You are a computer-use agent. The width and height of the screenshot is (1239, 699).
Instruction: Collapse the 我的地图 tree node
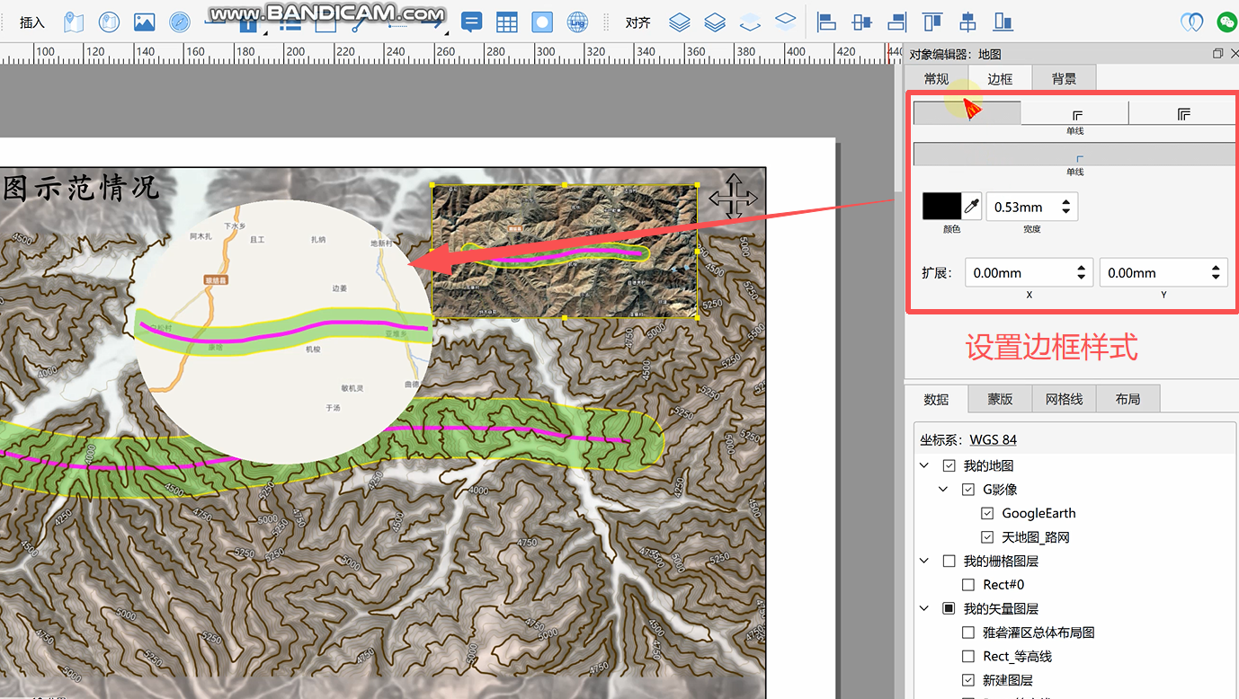(924, 466)
